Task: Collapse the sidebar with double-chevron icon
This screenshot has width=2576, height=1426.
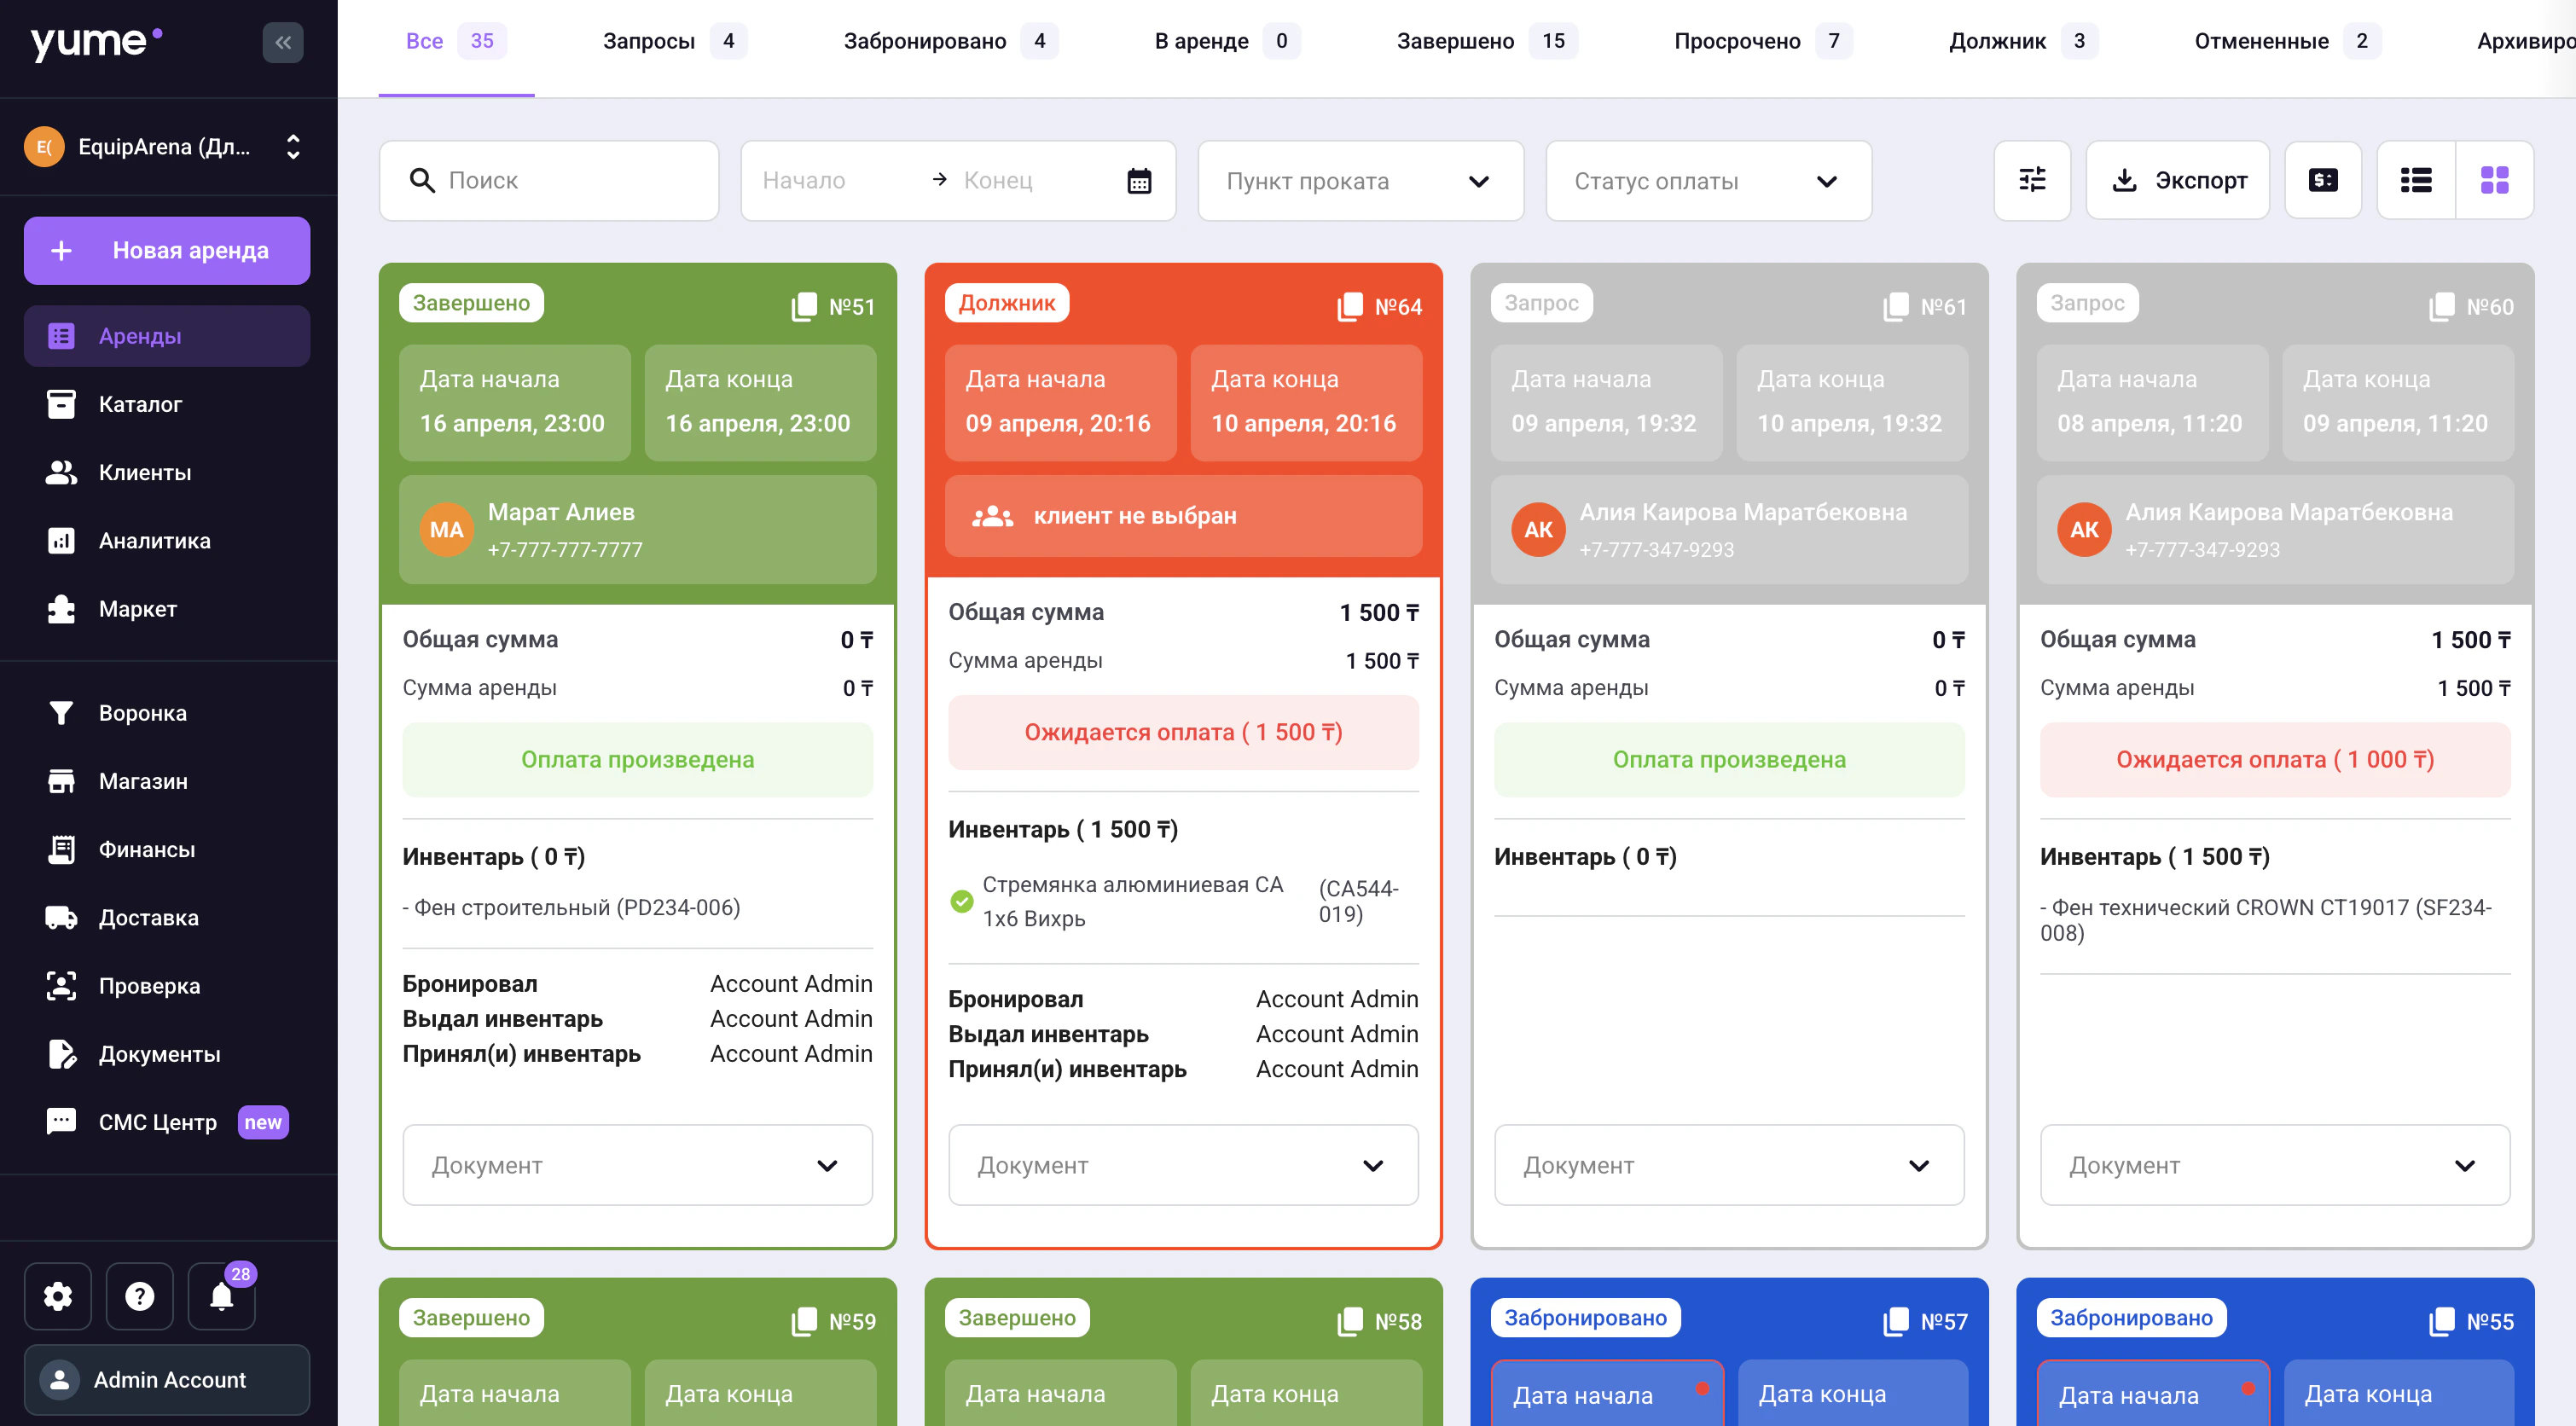Action: [x=283, y=42]
